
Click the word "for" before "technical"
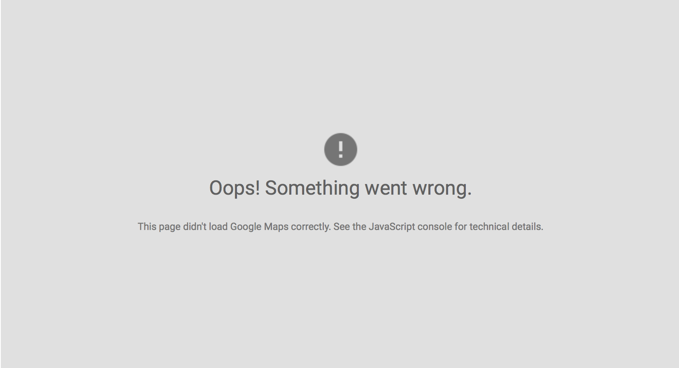[x=460, y=227]
